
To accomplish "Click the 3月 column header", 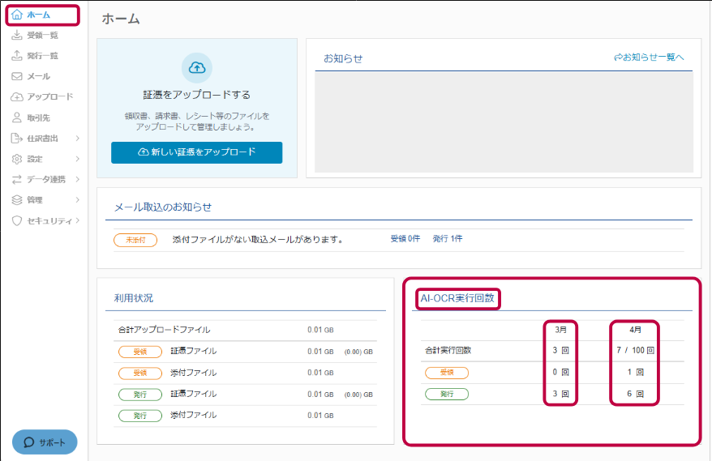I will point(561,330).
